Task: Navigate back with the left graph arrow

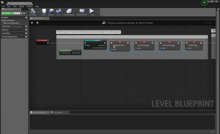Action: (x=32, y=23)
